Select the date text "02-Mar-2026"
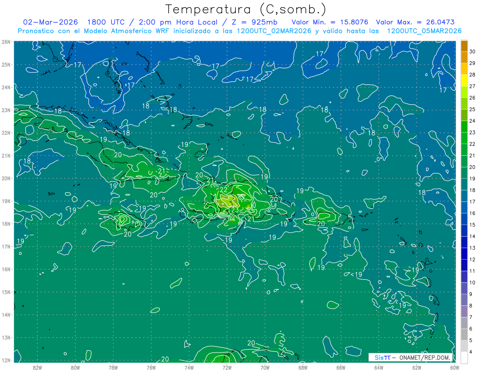The image size is (483, 373). point(50,22)
